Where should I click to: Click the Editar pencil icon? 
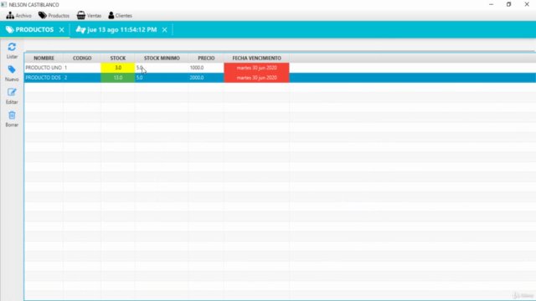point(12,92)
